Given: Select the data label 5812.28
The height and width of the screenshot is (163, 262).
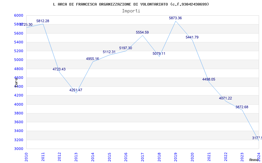Looking at the screenshot, I should pyautogui.click(x=43, y=21).
